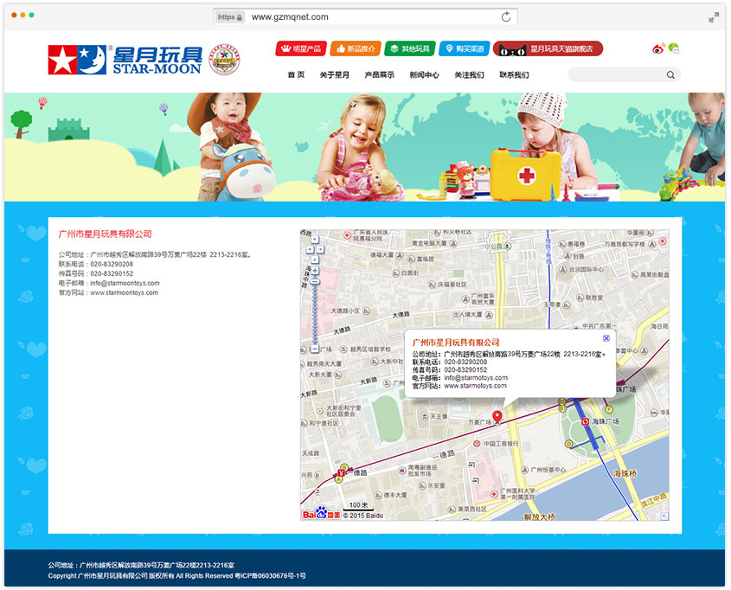Click the info@starmoontoys.com email in left panel
This screenshot has width=731, height=590.
click(x=125, y=283)
